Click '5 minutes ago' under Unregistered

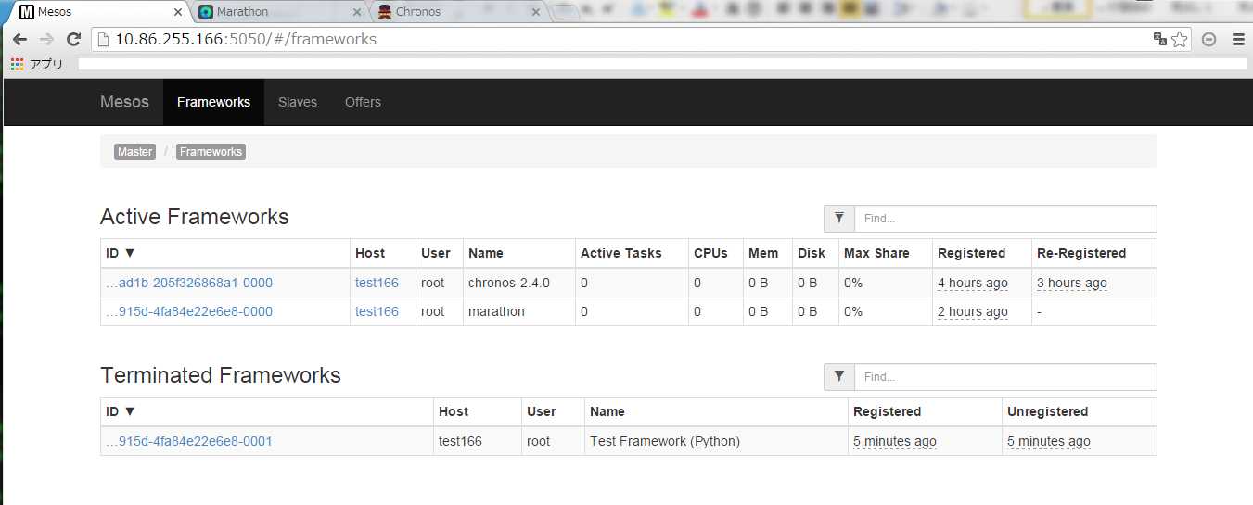pyautogui.click(x=1049, y=442)
